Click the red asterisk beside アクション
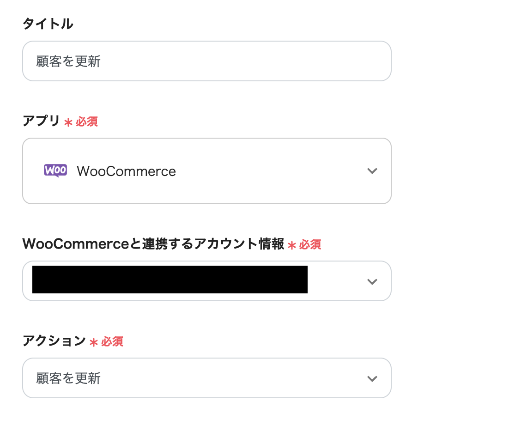This screenshot has height=438, width=509. tap(94, 342)
